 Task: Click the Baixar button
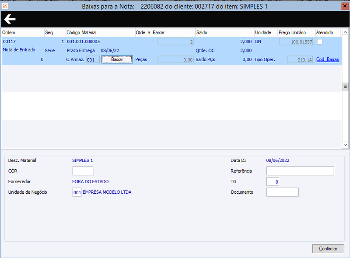click(x=117, y=59)
